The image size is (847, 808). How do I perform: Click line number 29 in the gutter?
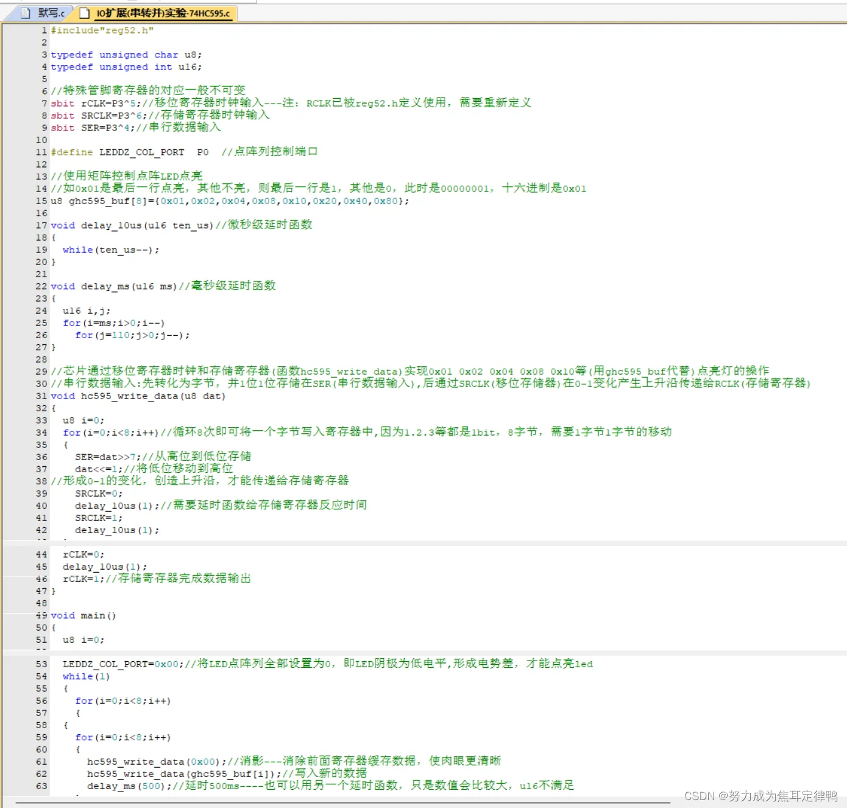click(x=41, y=372)
